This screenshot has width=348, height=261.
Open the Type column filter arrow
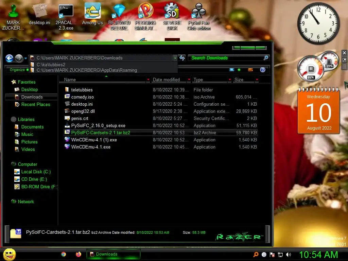tap(230, 80)
